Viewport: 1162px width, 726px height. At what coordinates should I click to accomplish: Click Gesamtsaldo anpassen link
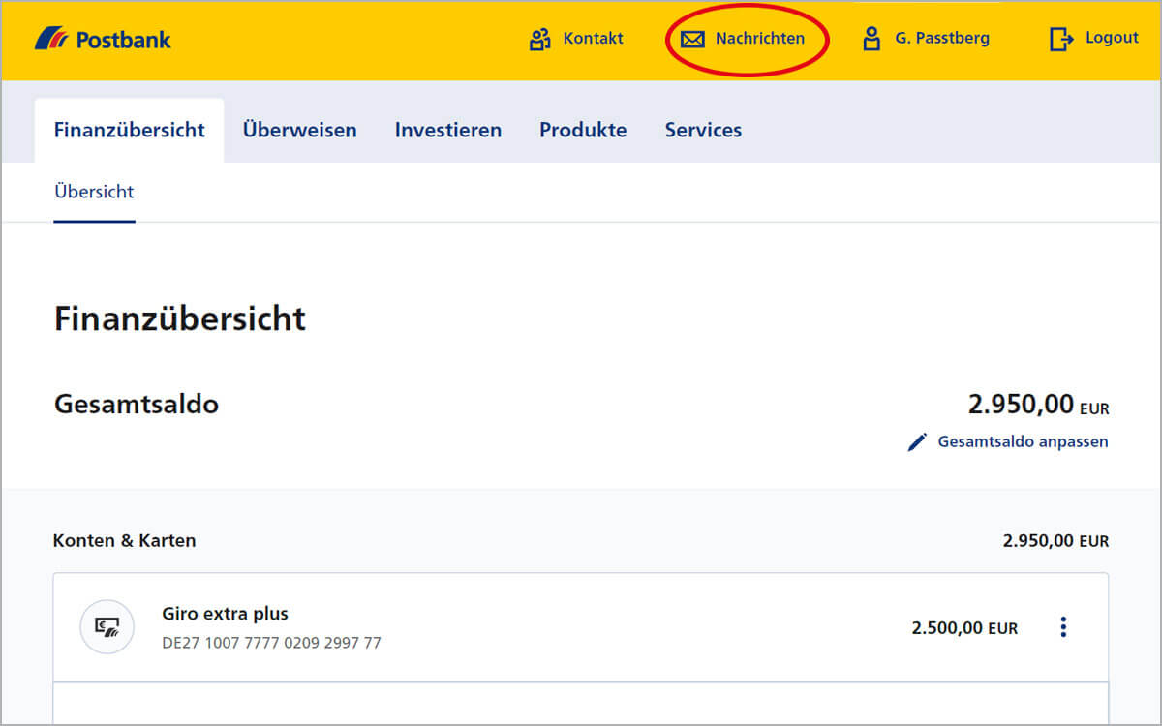coord(1023,441)
